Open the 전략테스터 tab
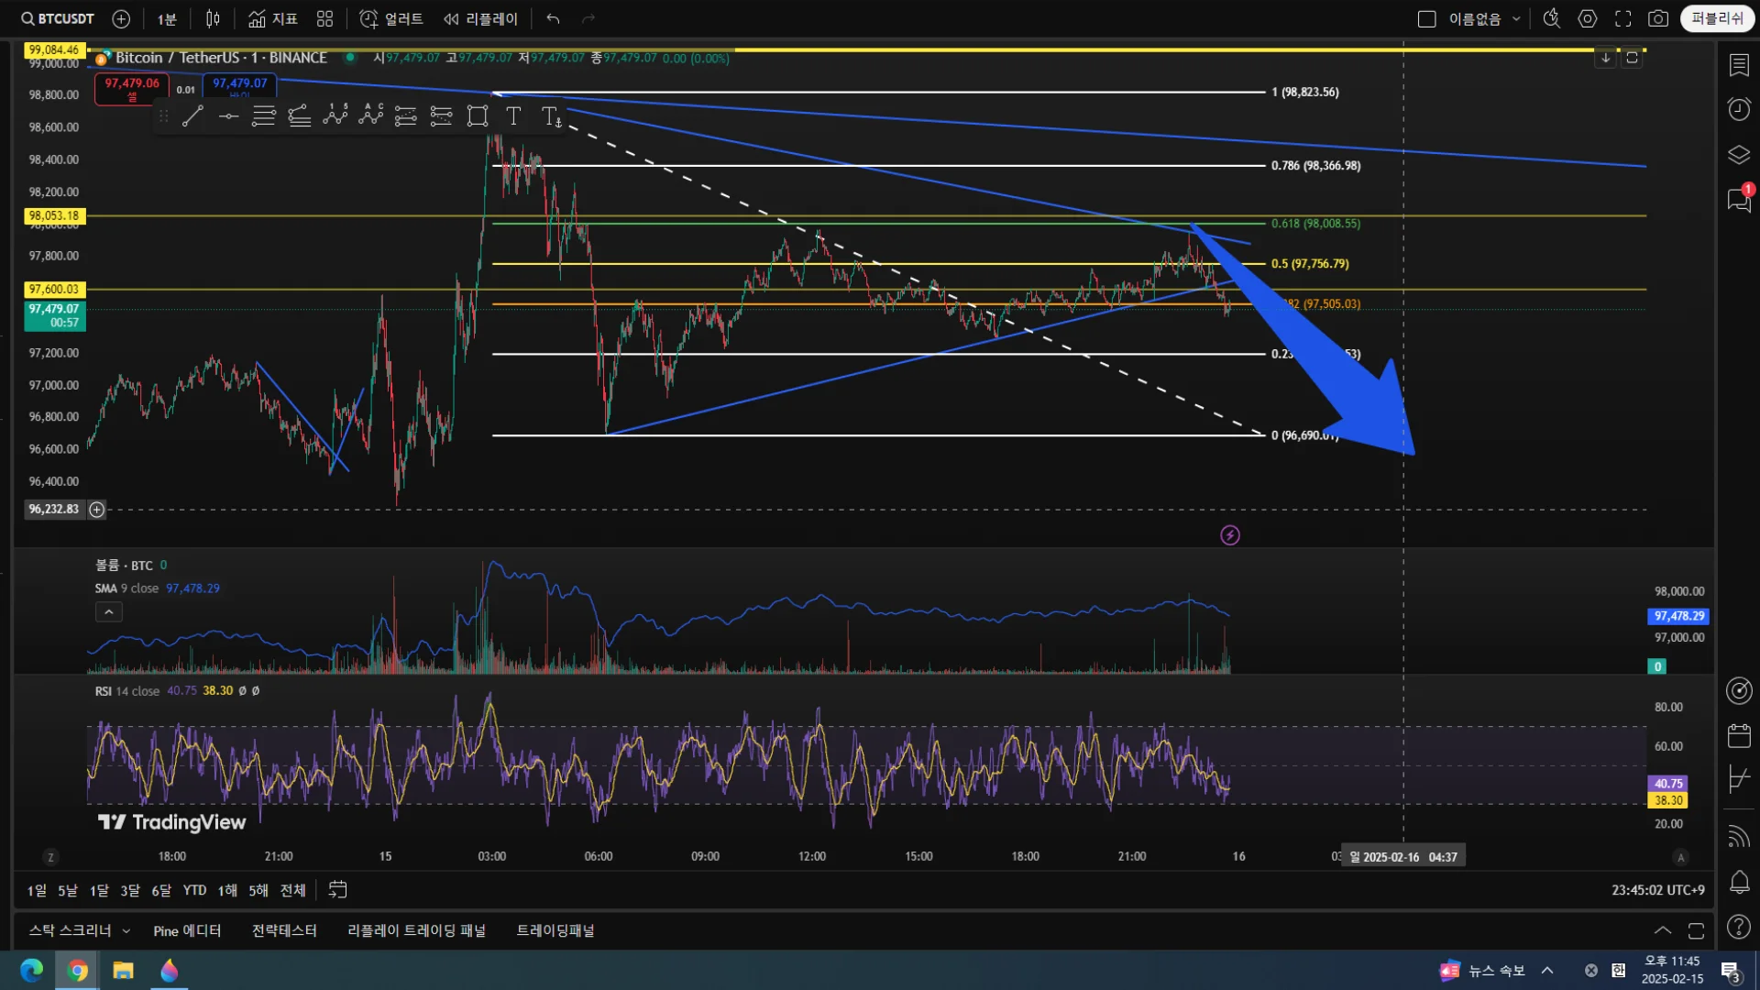This screenshot has height=990, width=1760. [x=284, y=930]
